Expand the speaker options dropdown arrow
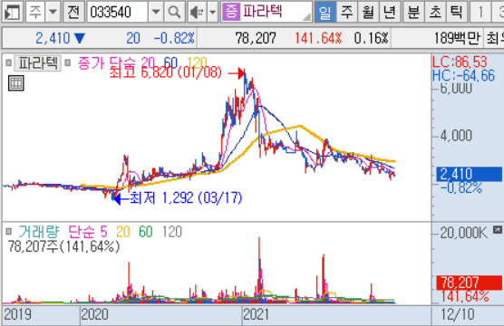 (x=213, y=12)
